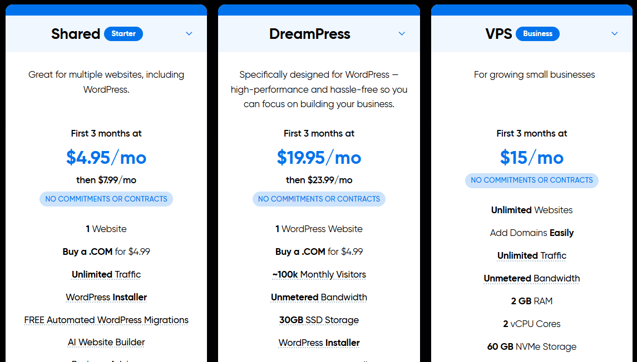
Task: Select the DreamPress plan header
Action: click(310, 34)
